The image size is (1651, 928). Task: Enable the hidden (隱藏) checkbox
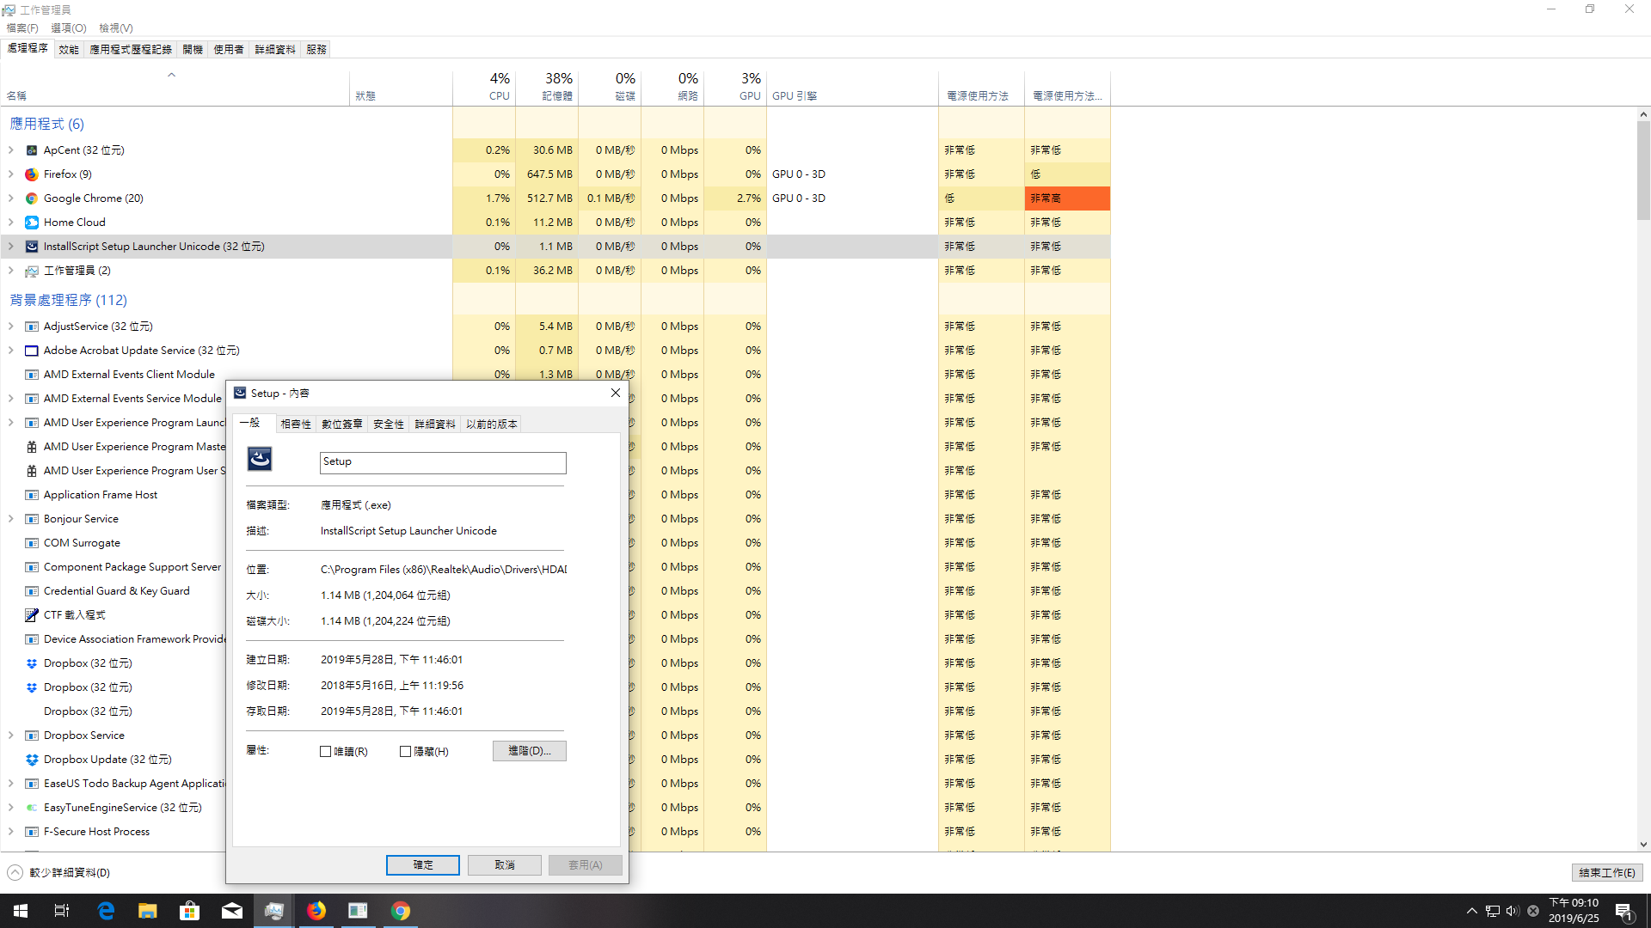(x=406, y=752)
